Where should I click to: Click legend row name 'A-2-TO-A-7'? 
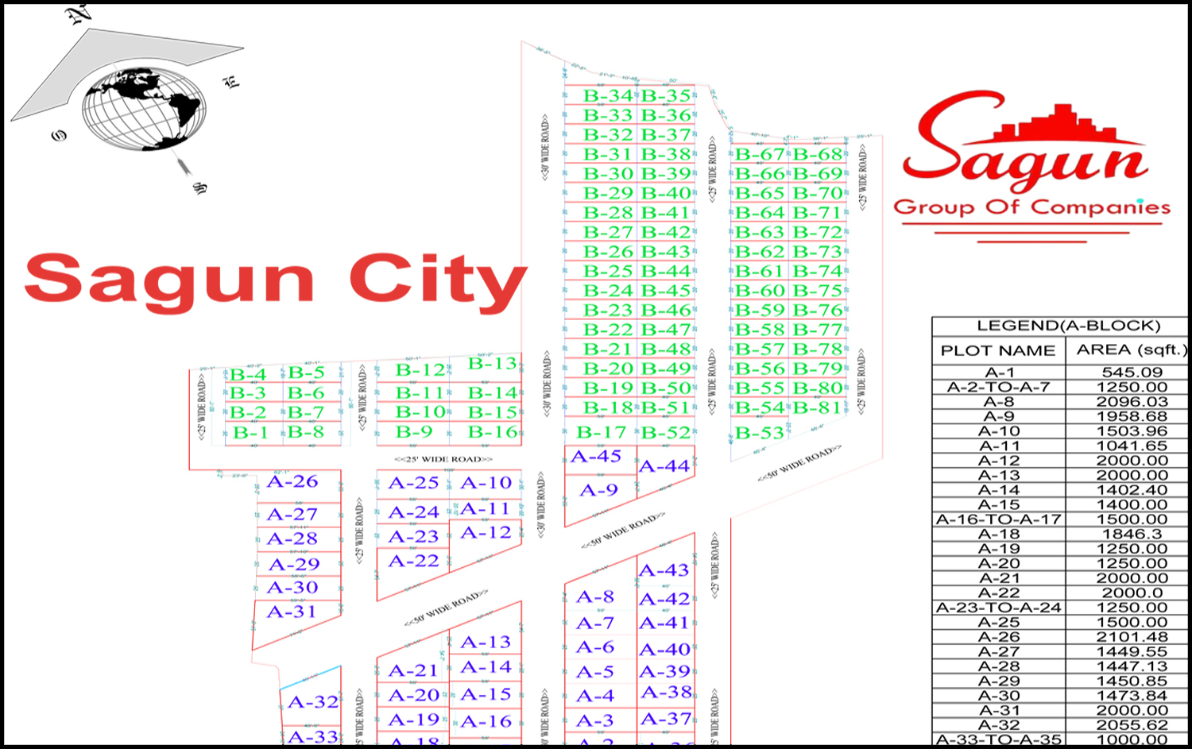point(999,387)
